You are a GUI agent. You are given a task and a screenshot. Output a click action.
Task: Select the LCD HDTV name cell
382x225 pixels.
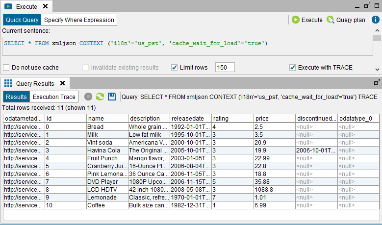(107, 189)
